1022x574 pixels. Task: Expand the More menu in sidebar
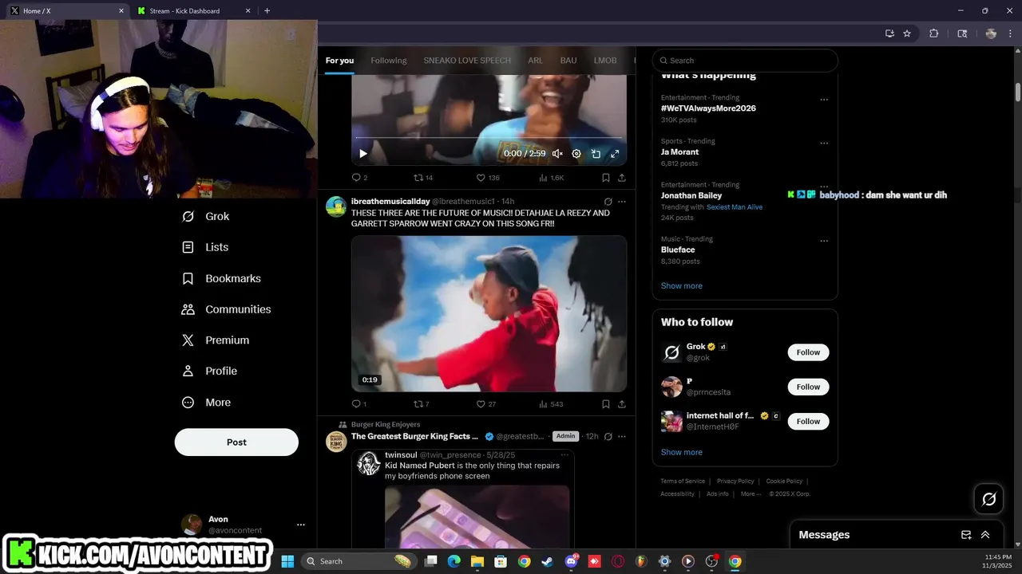coord(207,403)
